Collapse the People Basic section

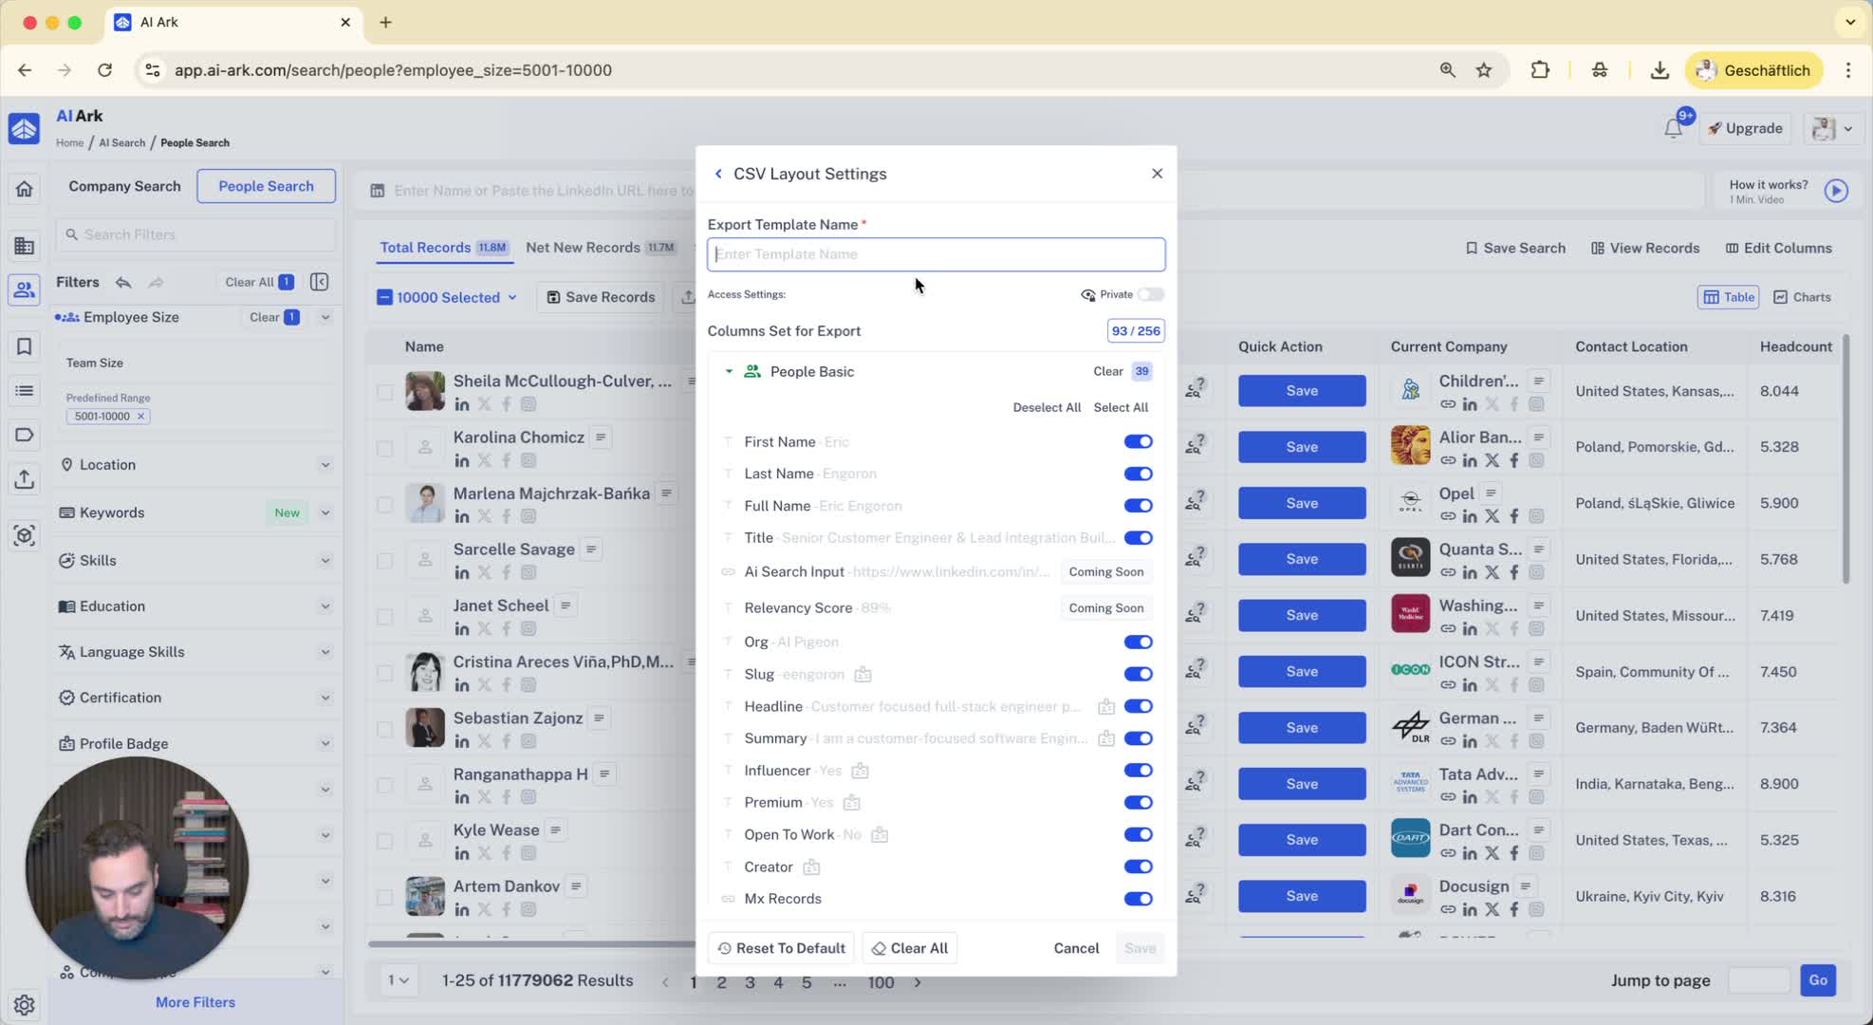coord(729,371)
